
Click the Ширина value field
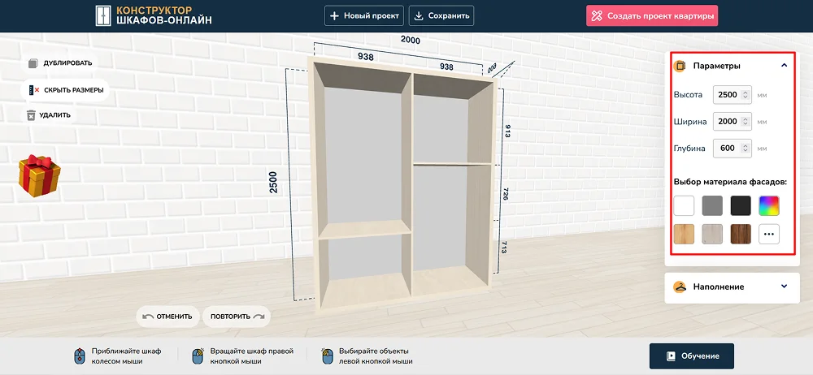[x=733, y=122]
